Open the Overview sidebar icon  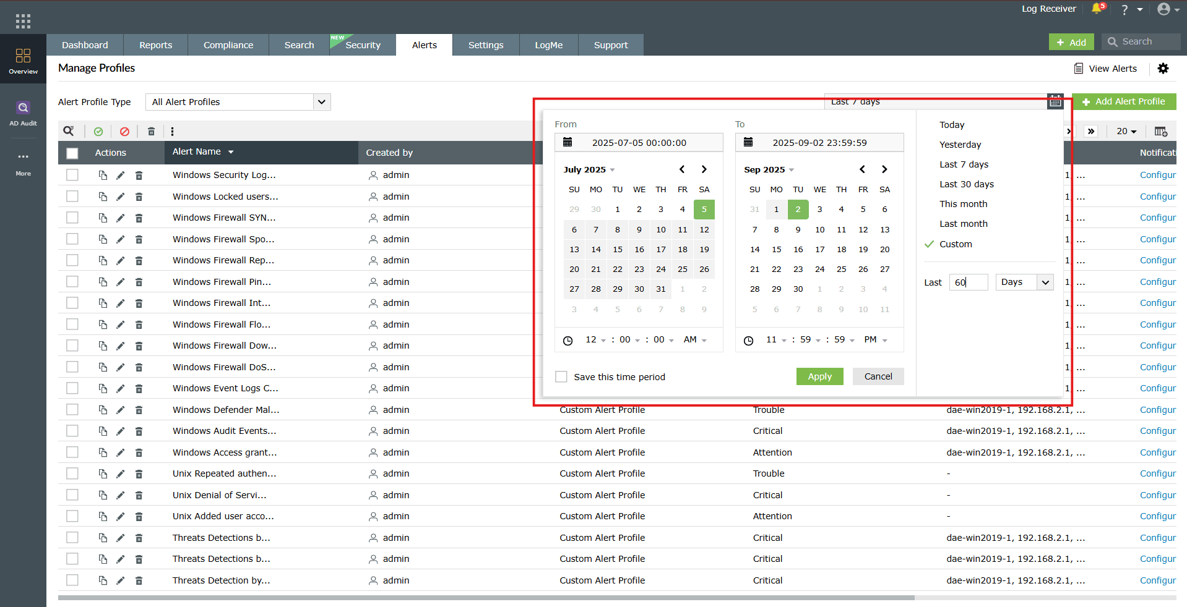23,61
